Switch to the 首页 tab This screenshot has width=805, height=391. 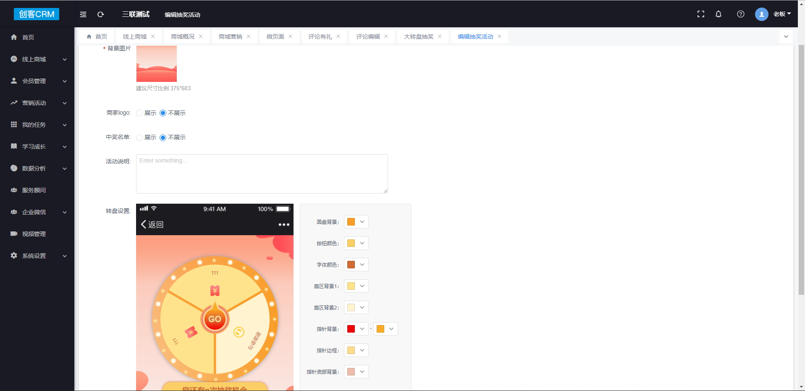pyautogui.click(x=97, y=37)
